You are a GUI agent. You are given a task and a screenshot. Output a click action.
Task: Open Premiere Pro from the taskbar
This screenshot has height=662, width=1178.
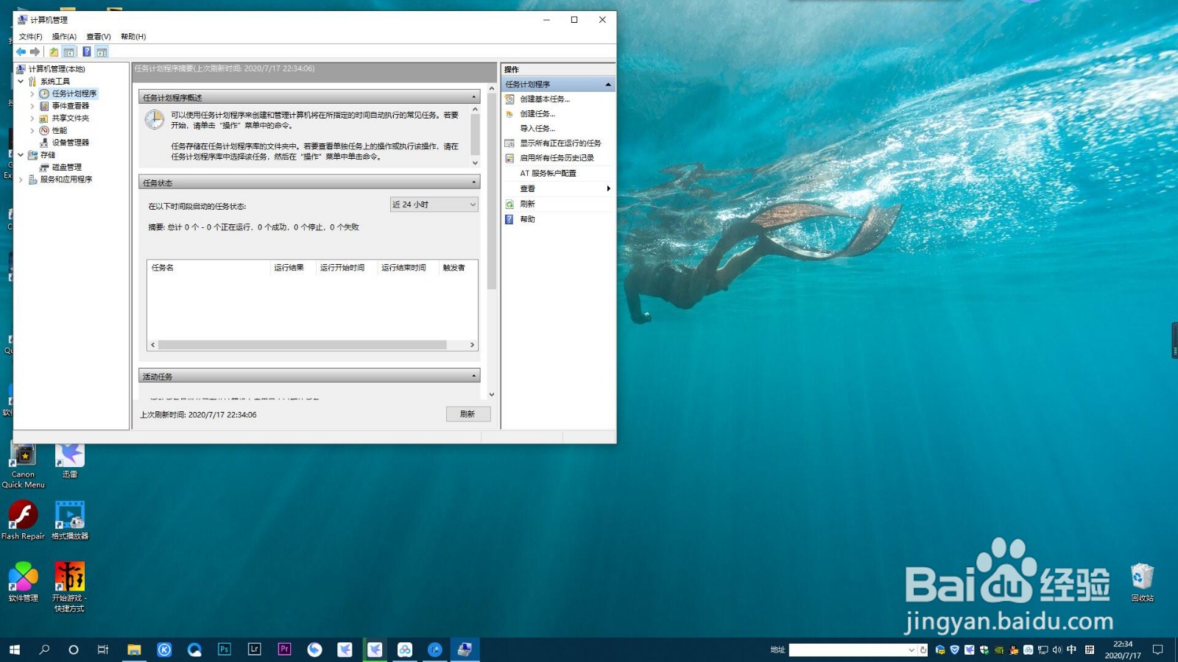pyautogui.click(x=284, y=649)
